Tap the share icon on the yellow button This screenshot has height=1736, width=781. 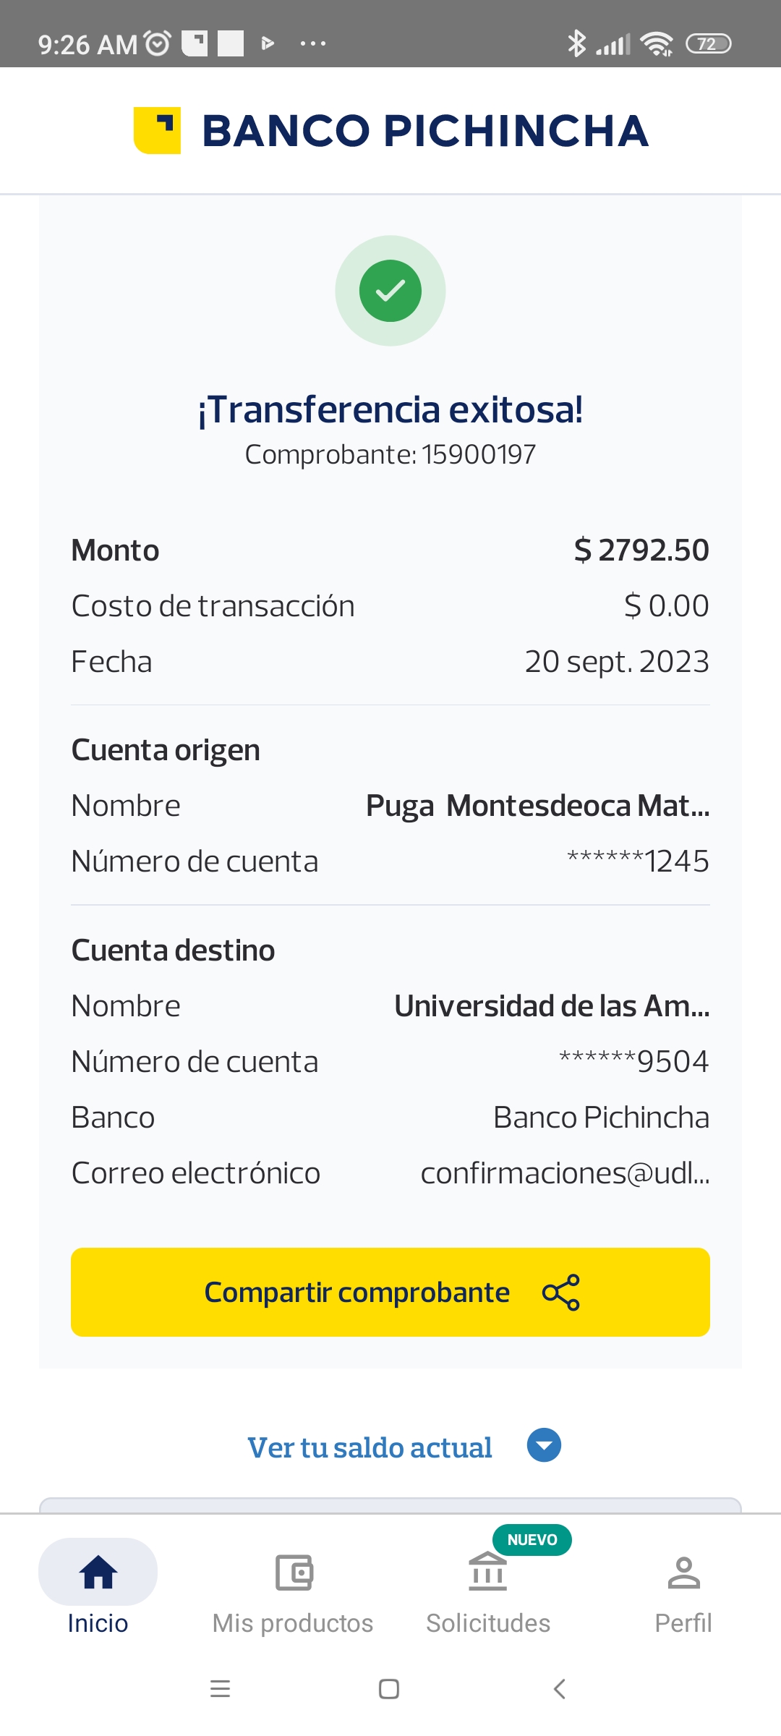coord(561,1293)
